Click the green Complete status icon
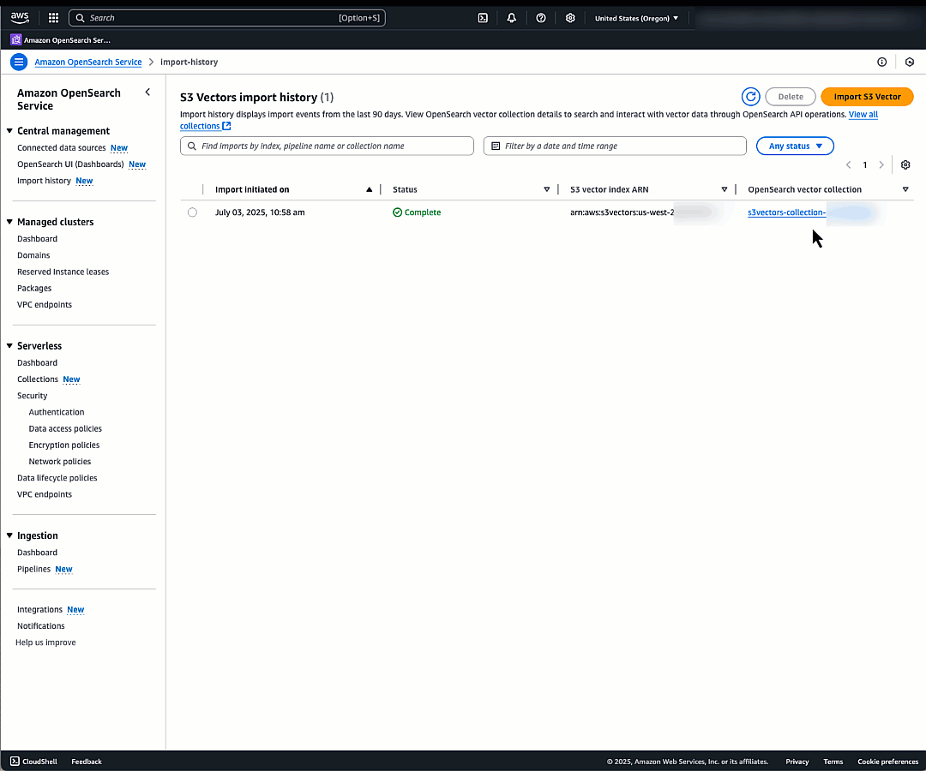Screen dimensions: 926x771 pos(398,212)
